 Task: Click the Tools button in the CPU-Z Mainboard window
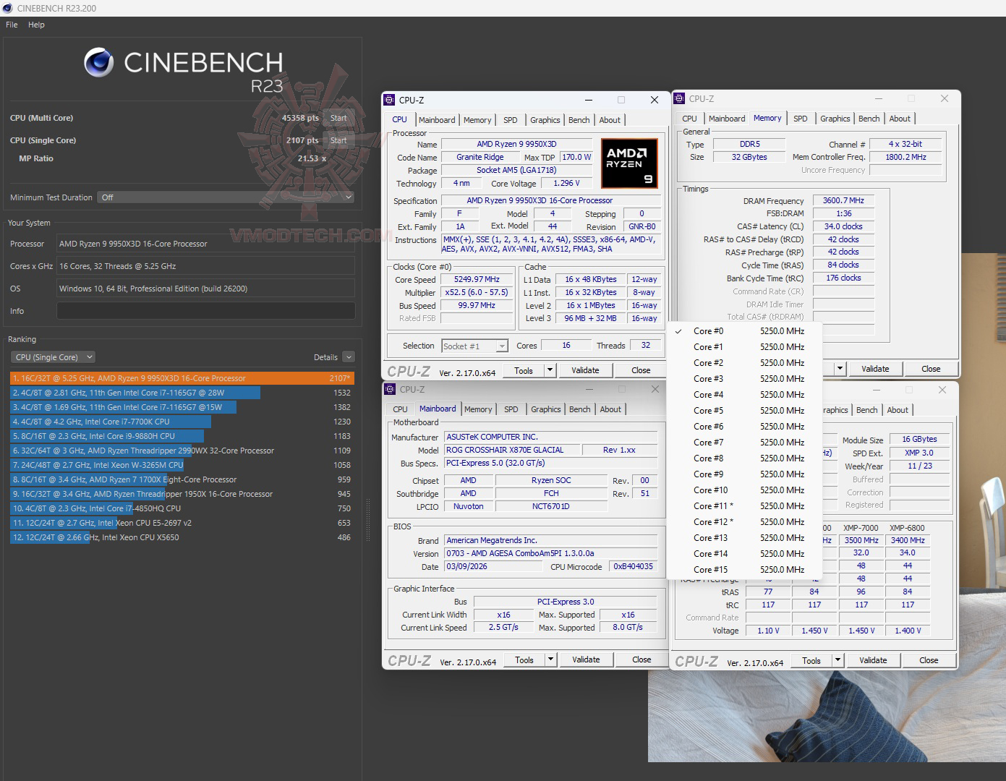(524, 660)
